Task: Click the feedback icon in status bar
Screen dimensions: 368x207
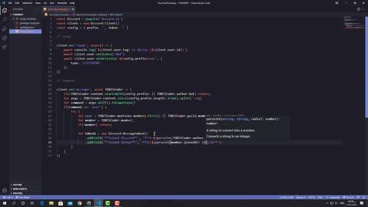Action: tap(358, 197)
